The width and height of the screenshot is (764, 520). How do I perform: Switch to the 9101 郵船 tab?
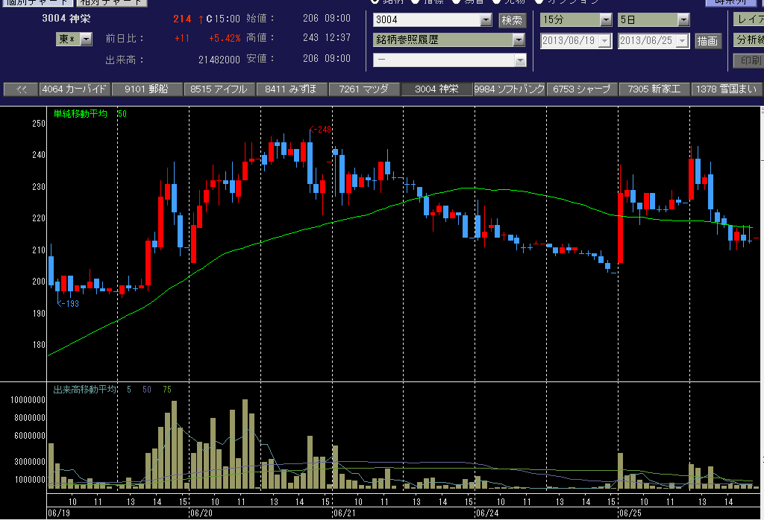[x=147, y=89]
